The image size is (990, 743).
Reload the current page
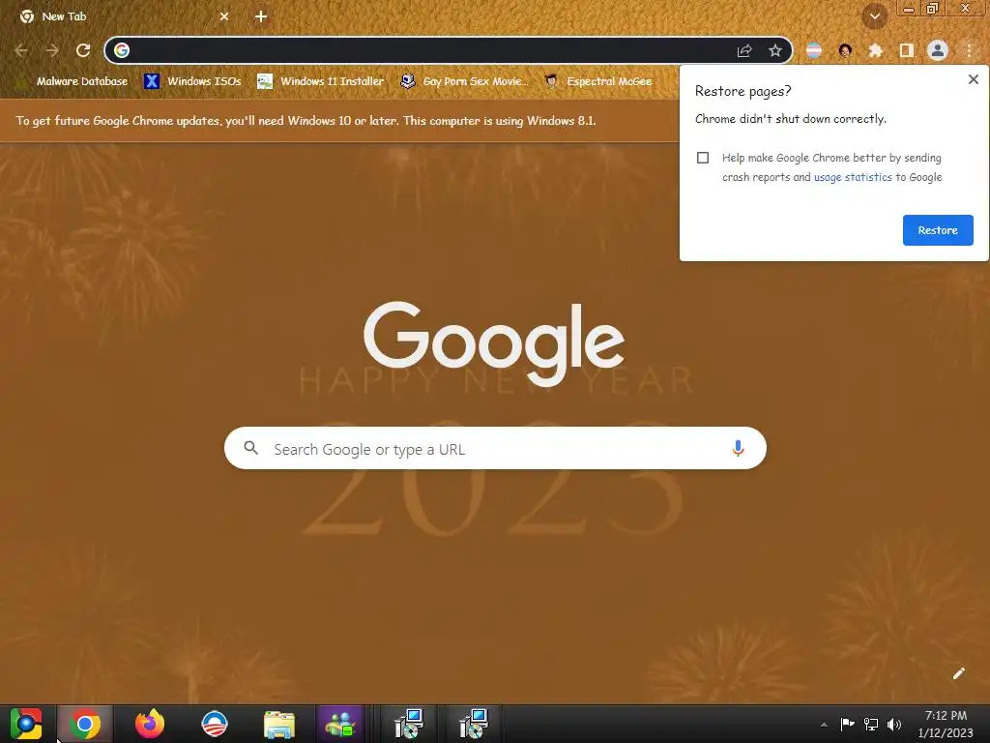[83, 50]
